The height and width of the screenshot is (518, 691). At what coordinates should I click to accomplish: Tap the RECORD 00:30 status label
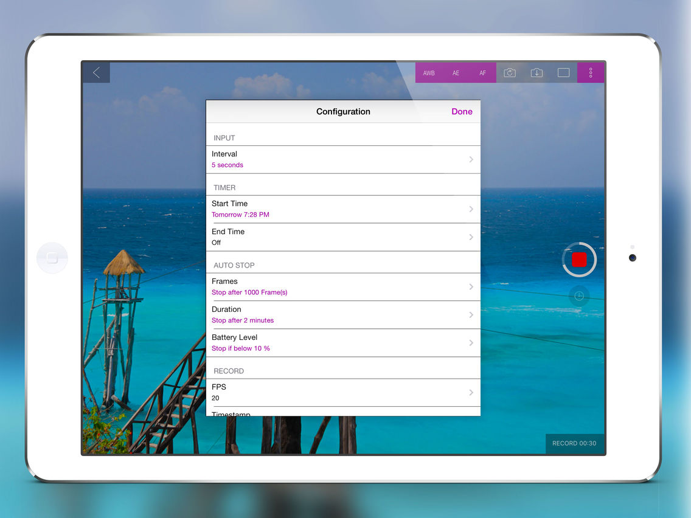tap(574, 444)
